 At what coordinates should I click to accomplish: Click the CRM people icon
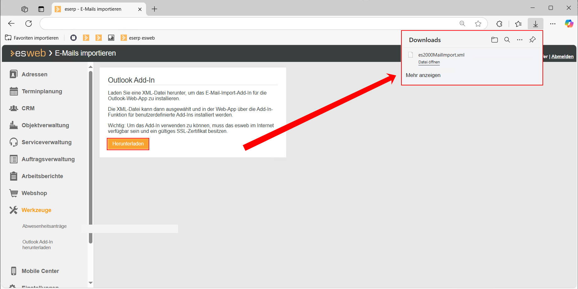pyautogui.click(x=14, y=108)
